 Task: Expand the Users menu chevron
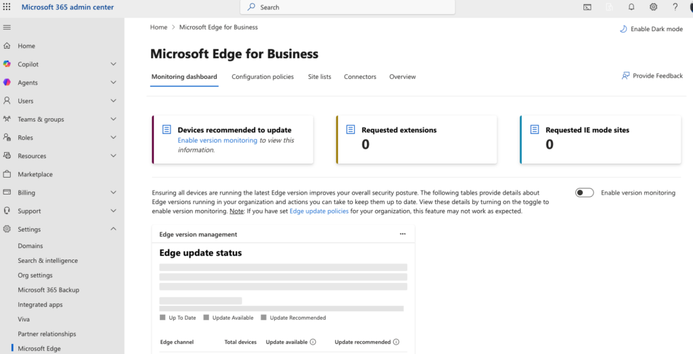113,101
